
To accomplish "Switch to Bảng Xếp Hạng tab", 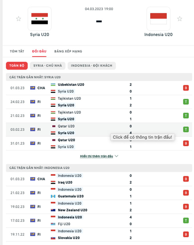I will coord(68,51).
